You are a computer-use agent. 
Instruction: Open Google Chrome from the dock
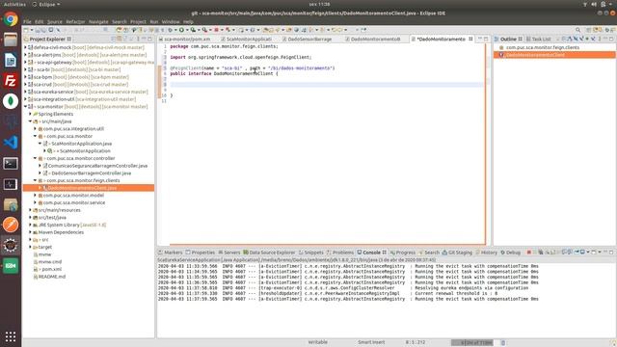tap(11, 19)
